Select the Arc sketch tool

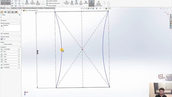(x=16, y=3)
